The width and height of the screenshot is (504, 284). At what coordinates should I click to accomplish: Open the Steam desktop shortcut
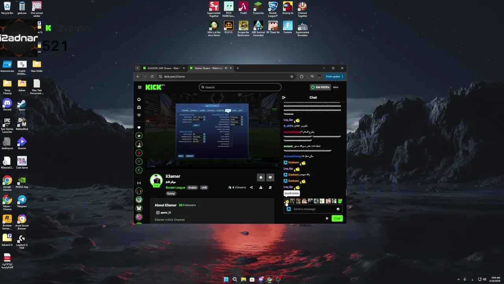tap(22, 105)
